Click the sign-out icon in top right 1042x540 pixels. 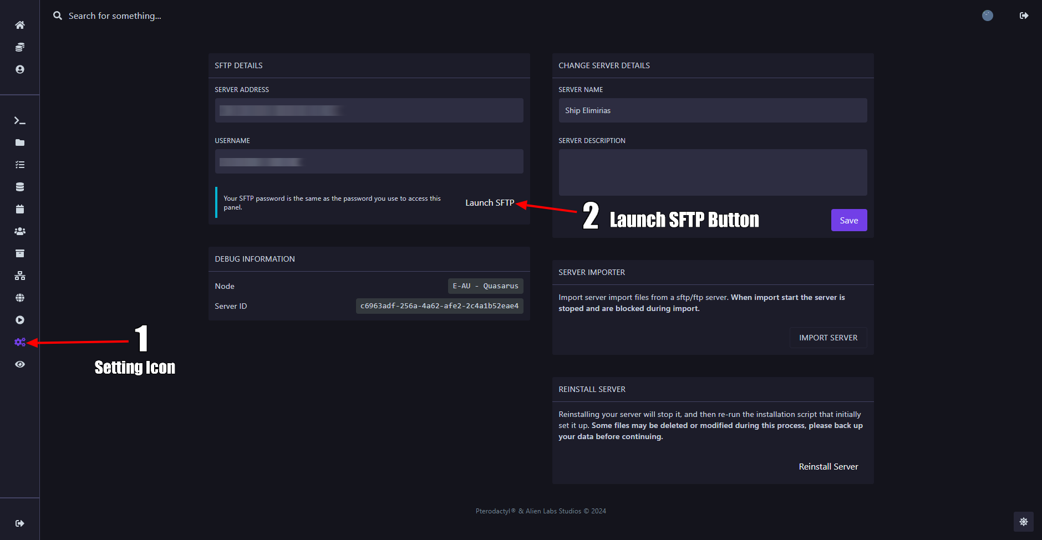pos(1024,16)
